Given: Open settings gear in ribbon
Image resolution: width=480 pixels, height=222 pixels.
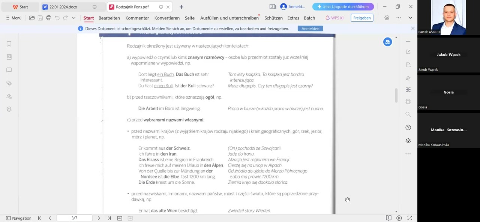Looking at the screenshot, I should click(x=387, y=18).
